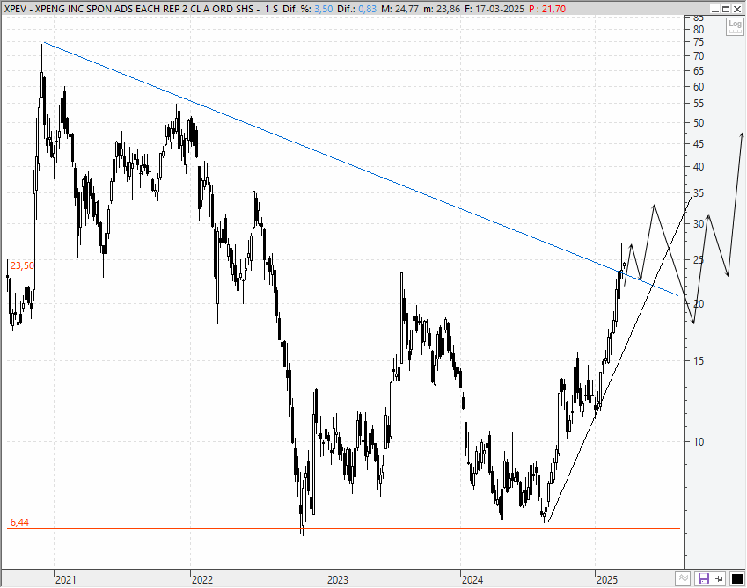Maximize the XPEV chart window

726,9
